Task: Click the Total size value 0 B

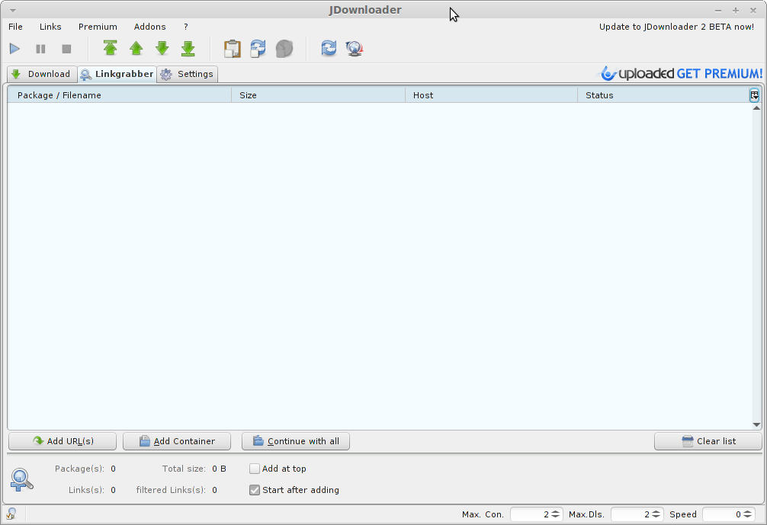Action: click(219, 469)
